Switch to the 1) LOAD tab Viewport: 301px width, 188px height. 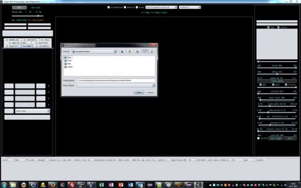[26, 46]
